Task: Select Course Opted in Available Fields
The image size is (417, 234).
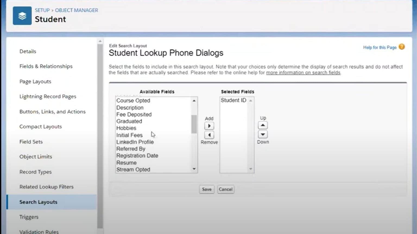Action: [x=133, y=100]
